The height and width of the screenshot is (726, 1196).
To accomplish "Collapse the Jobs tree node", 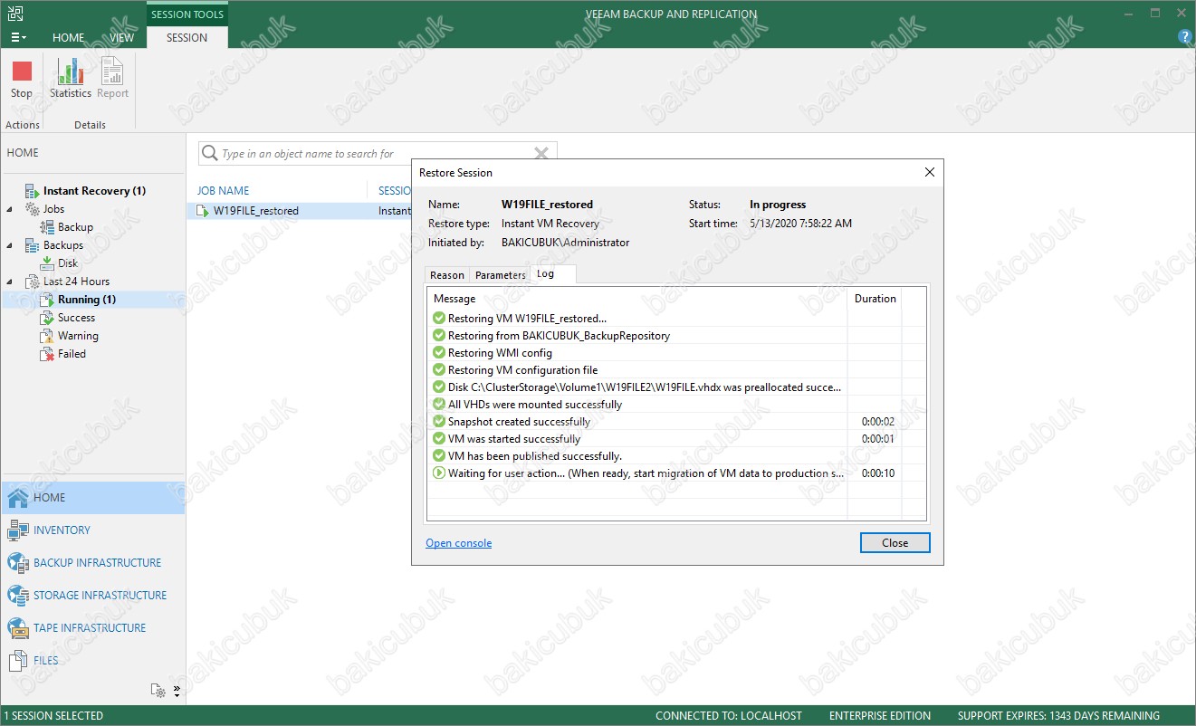I will 10,209.
